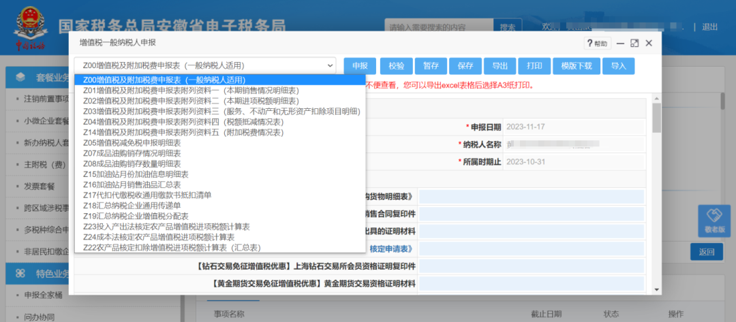Click the 暂存 temporary save button
This screenshot has width=736, height=322.
point(431,66)
